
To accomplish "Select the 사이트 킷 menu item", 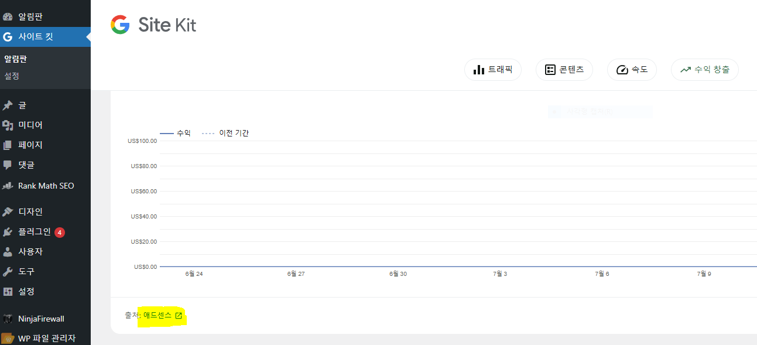I will pos(45,36).
